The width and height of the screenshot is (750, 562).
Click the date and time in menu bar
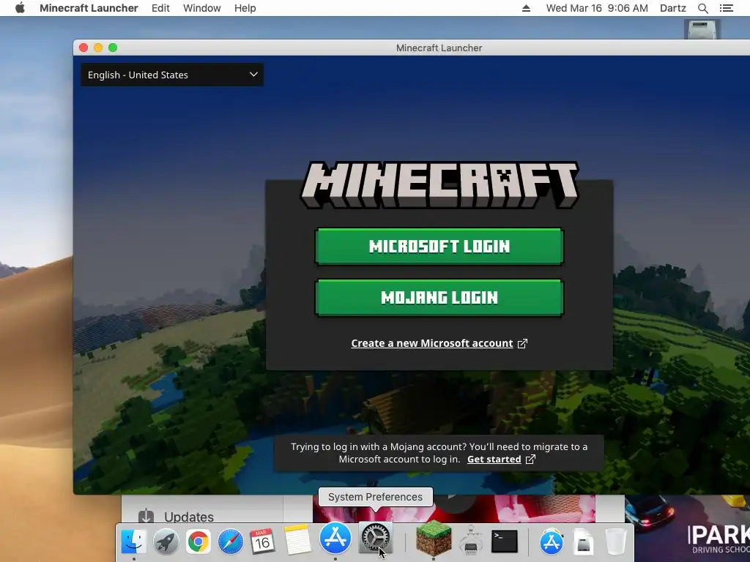click(597, 8)
